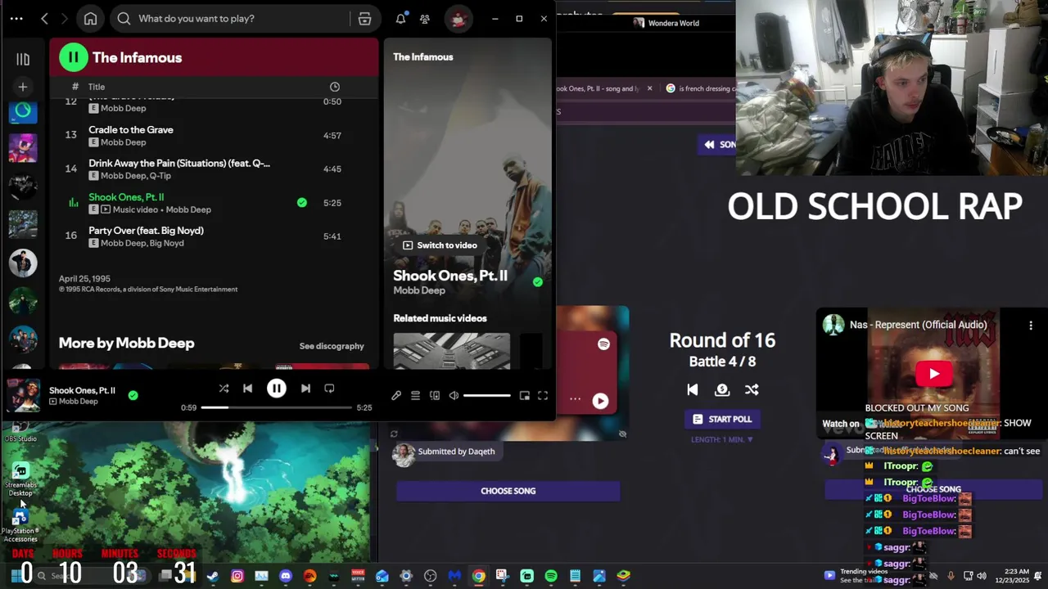Click the taskbar volume speaker icon
This screenshot has width=1048, height=589.
[982, 576]
